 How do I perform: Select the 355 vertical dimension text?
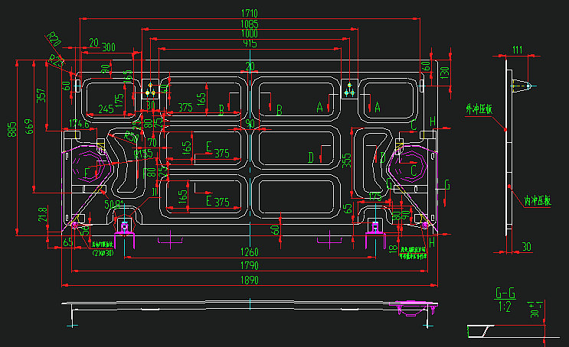(x=346, y=159)
